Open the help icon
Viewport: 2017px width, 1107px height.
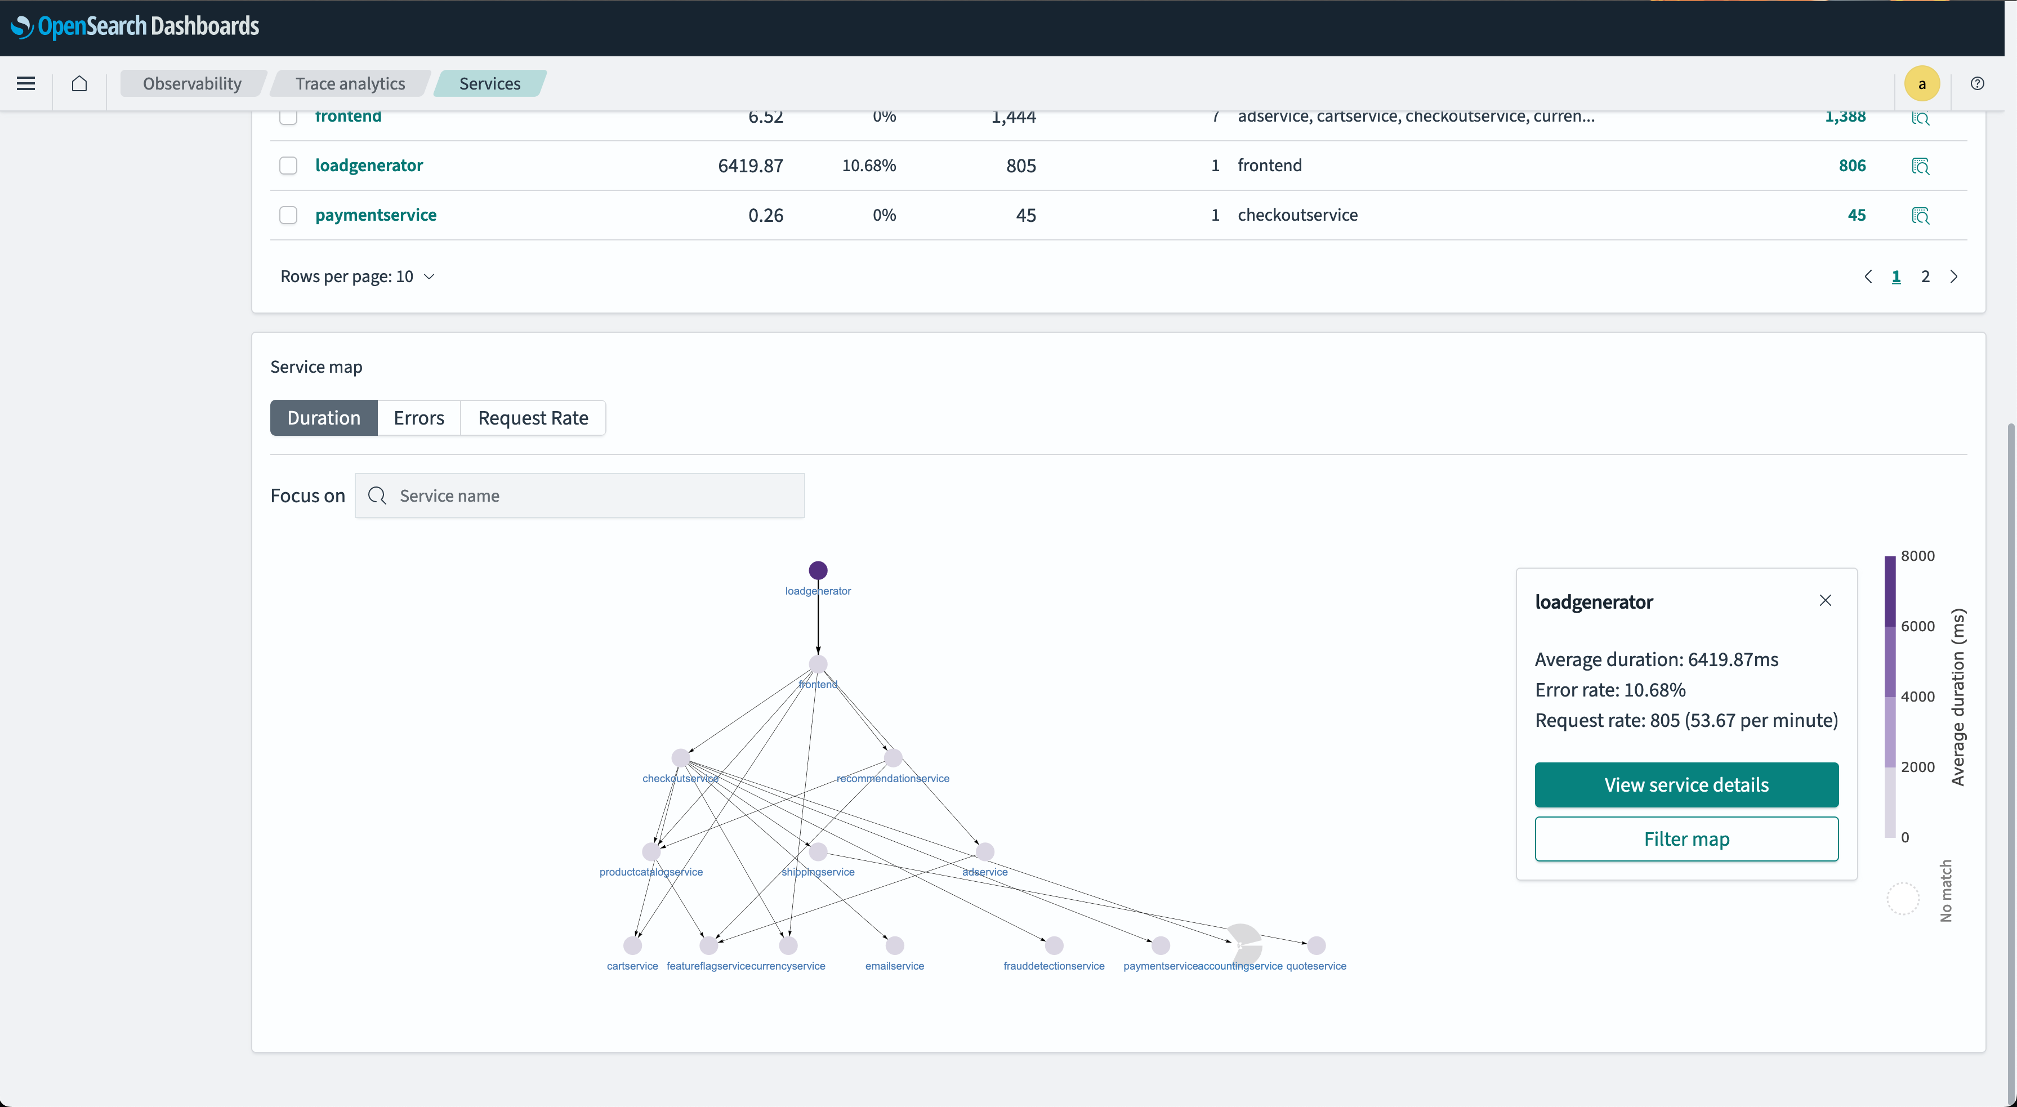1977,83
